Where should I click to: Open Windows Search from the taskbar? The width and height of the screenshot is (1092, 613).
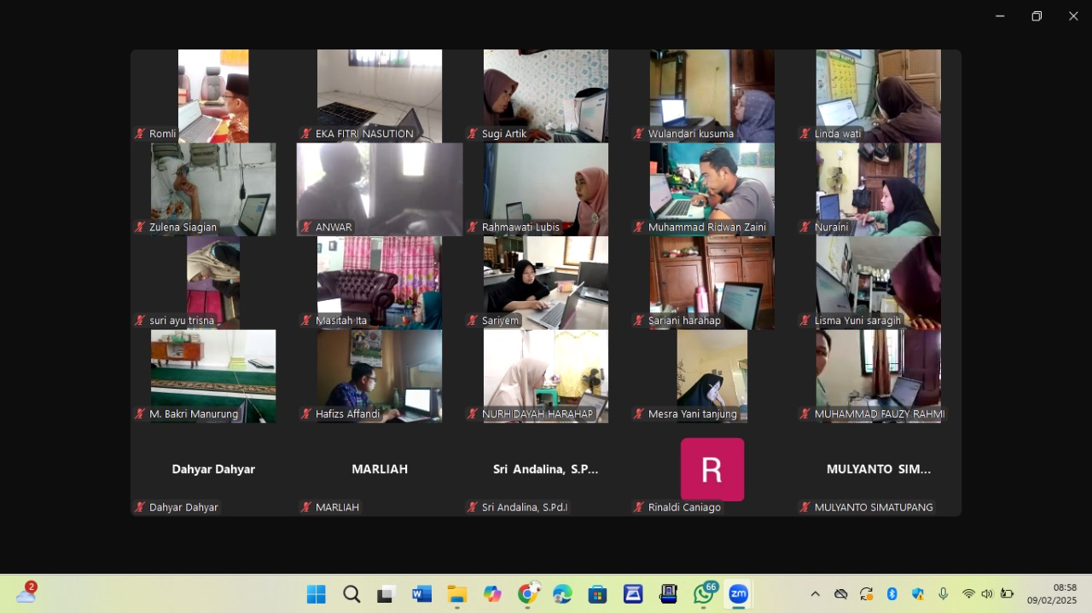(x=351, y=594)
